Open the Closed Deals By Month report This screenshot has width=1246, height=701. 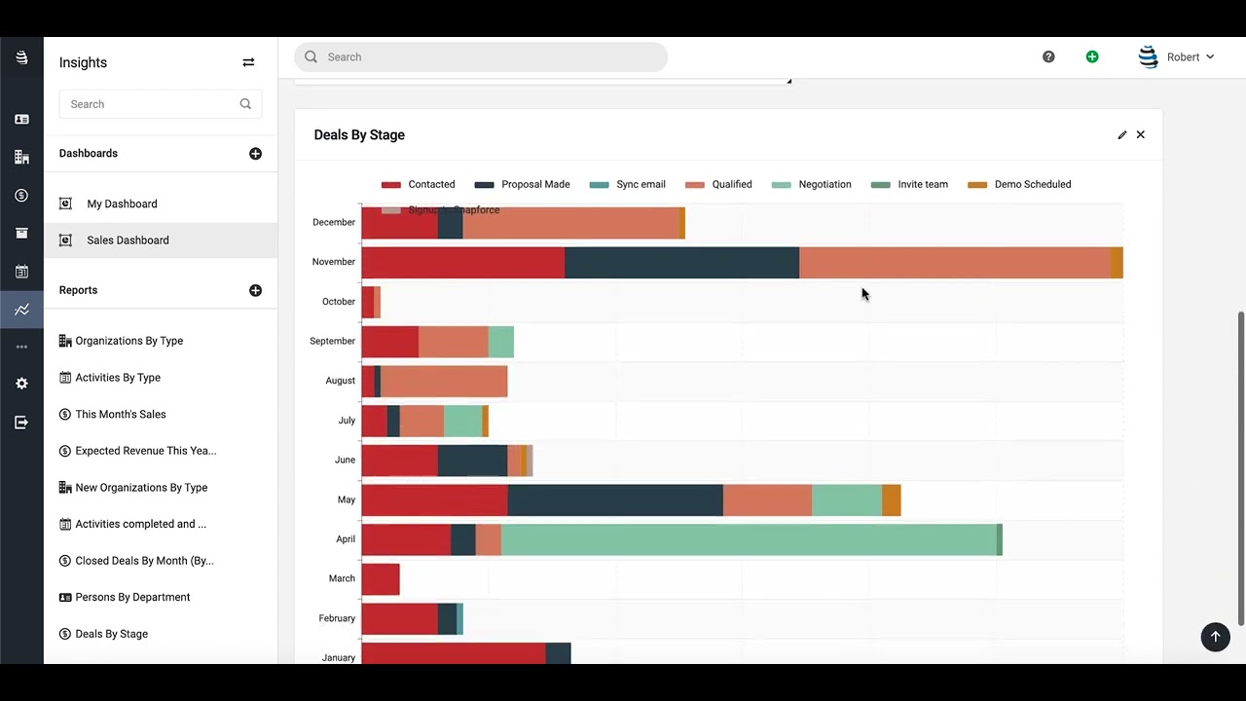point(144,561)
